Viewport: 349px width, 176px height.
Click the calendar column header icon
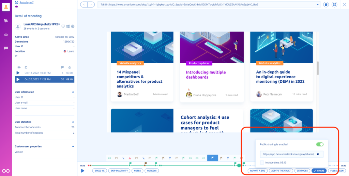point(26,67)
